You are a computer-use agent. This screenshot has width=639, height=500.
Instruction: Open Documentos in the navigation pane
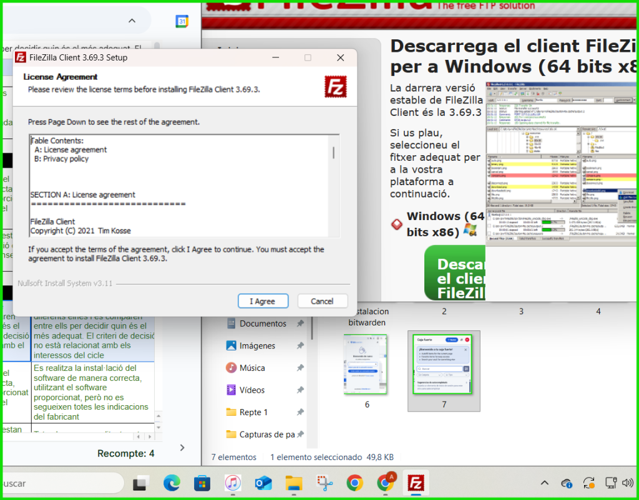tap(263, 324)
